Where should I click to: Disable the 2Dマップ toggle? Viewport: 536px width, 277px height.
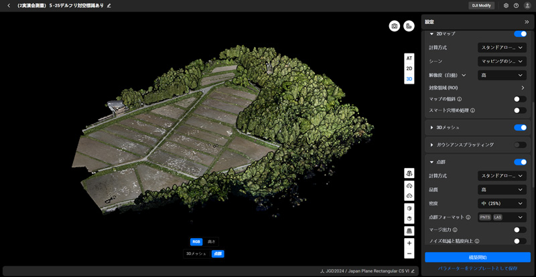[519, 33]
